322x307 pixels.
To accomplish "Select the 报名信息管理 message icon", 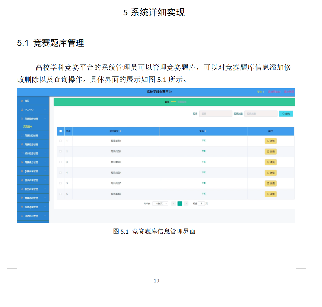I will point(22,153).
